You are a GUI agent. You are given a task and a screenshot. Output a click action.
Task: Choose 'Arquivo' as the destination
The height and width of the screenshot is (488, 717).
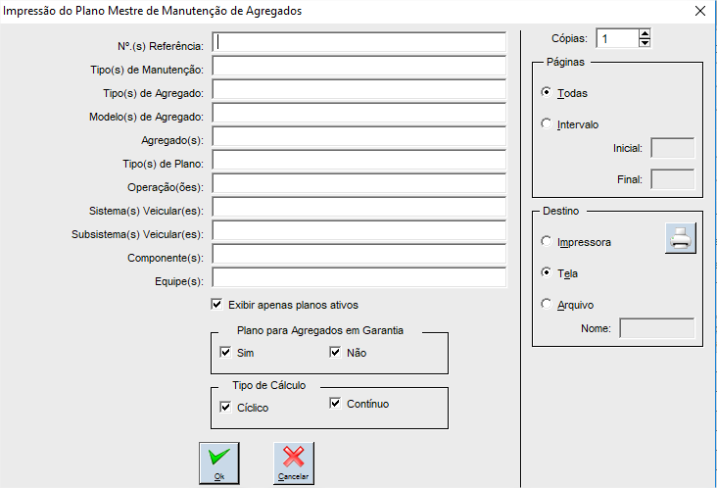[547, 304]
